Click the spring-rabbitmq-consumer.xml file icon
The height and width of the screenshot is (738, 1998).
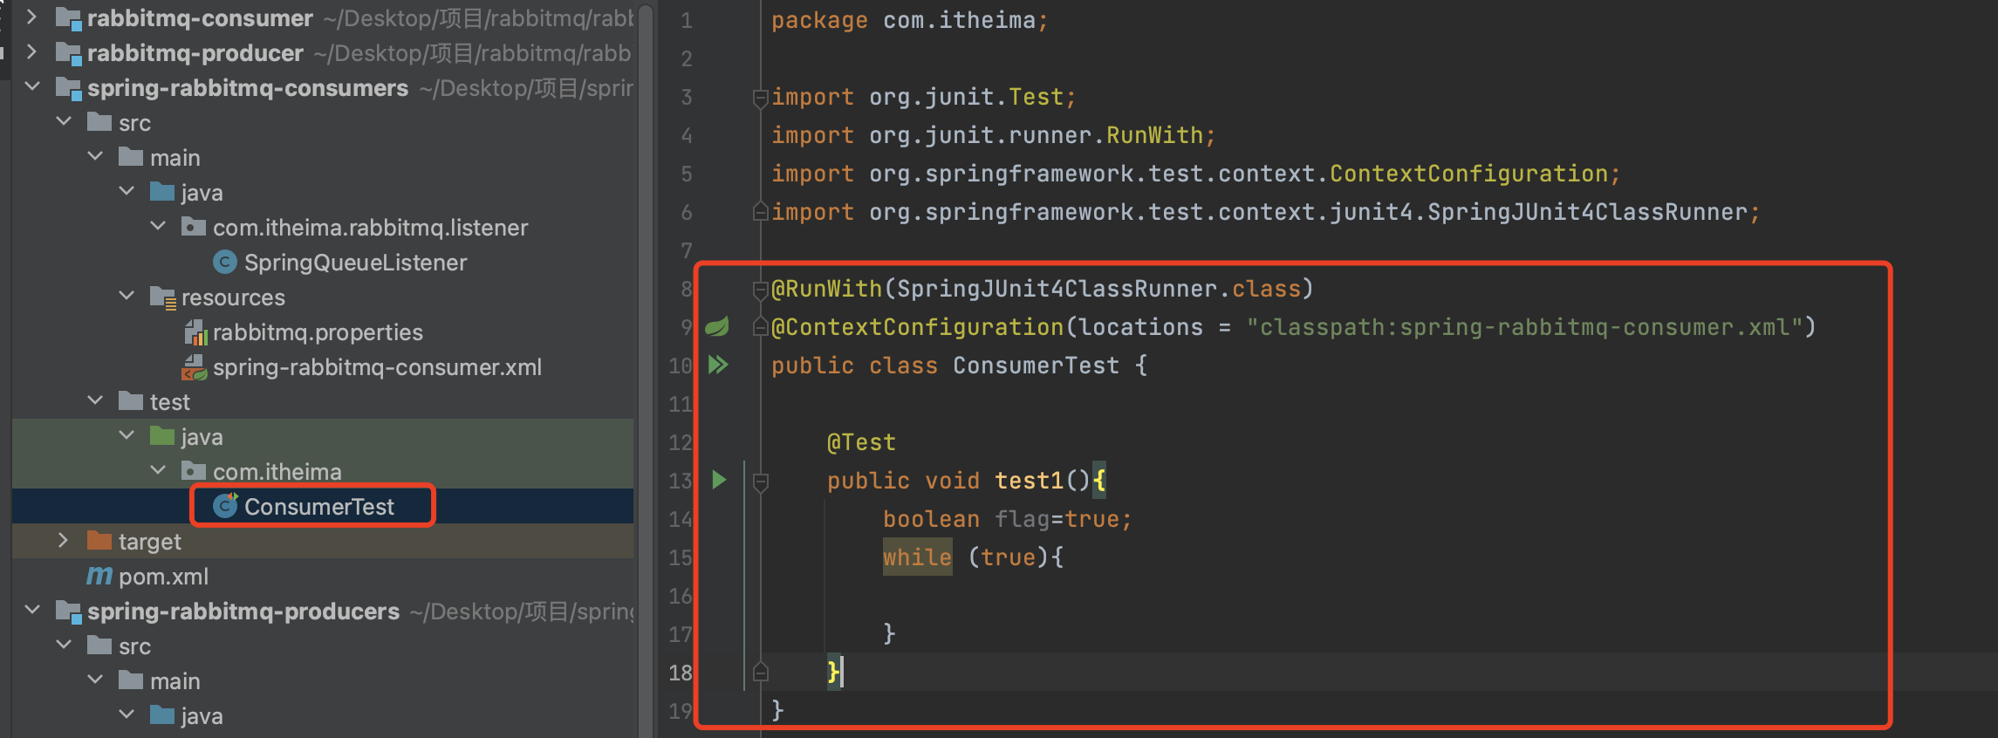194,367
